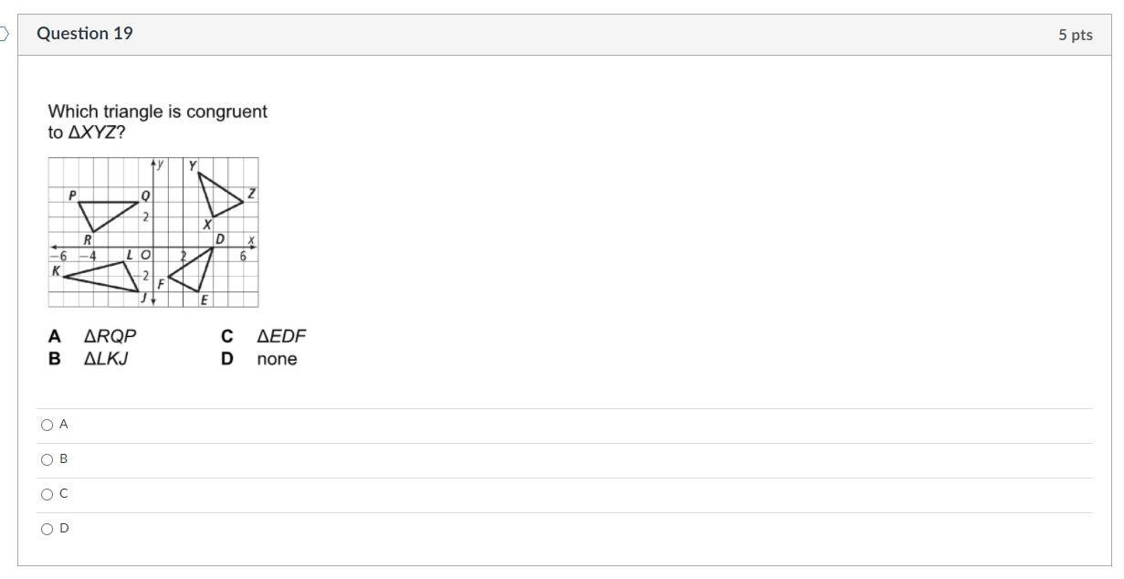The height and width of the screenshot is (579, 1124).
Task: Click the ΔLKJ choice text
Action: click(x=106, y=359)
